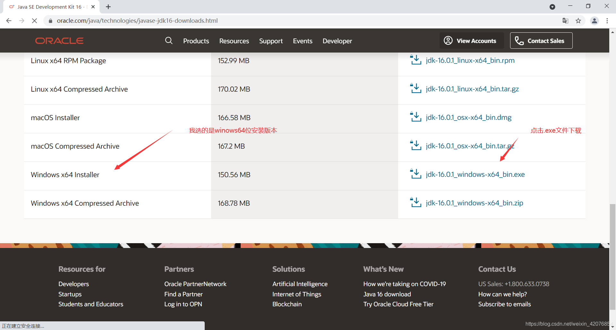Image resolution: width=616 pixels, height=330 pixels.
Task: Download jdk-16.0.1_windows-x64_bin.exe link
Action: click(x=475, y=174)
